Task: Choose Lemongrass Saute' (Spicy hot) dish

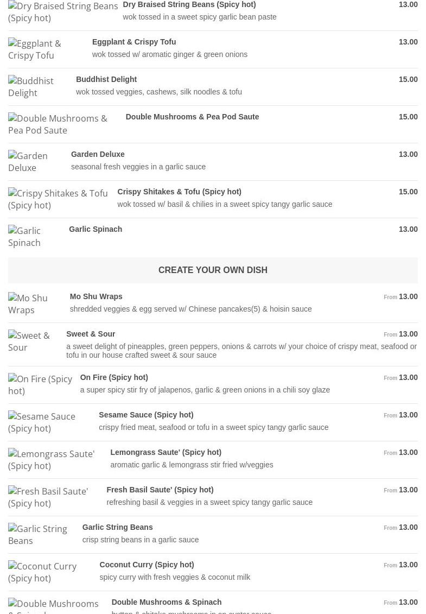Action: [166, 452]
